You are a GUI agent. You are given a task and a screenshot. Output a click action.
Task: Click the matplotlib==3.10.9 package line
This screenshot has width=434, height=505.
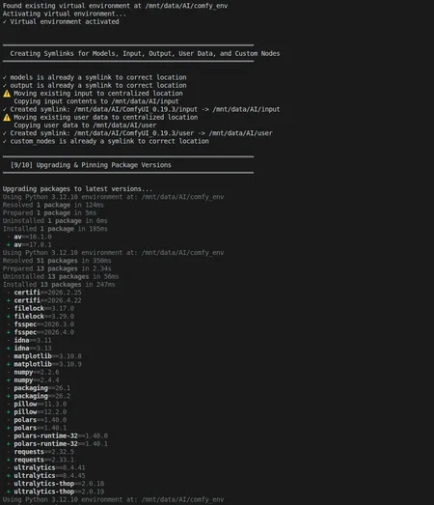(47, 364)
